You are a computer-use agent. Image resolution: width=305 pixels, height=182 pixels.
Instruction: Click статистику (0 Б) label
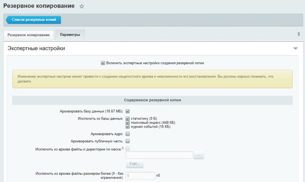[x=144, y=118]
